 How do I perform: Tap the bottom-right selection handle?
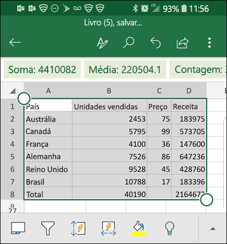(x=207, y=200)
